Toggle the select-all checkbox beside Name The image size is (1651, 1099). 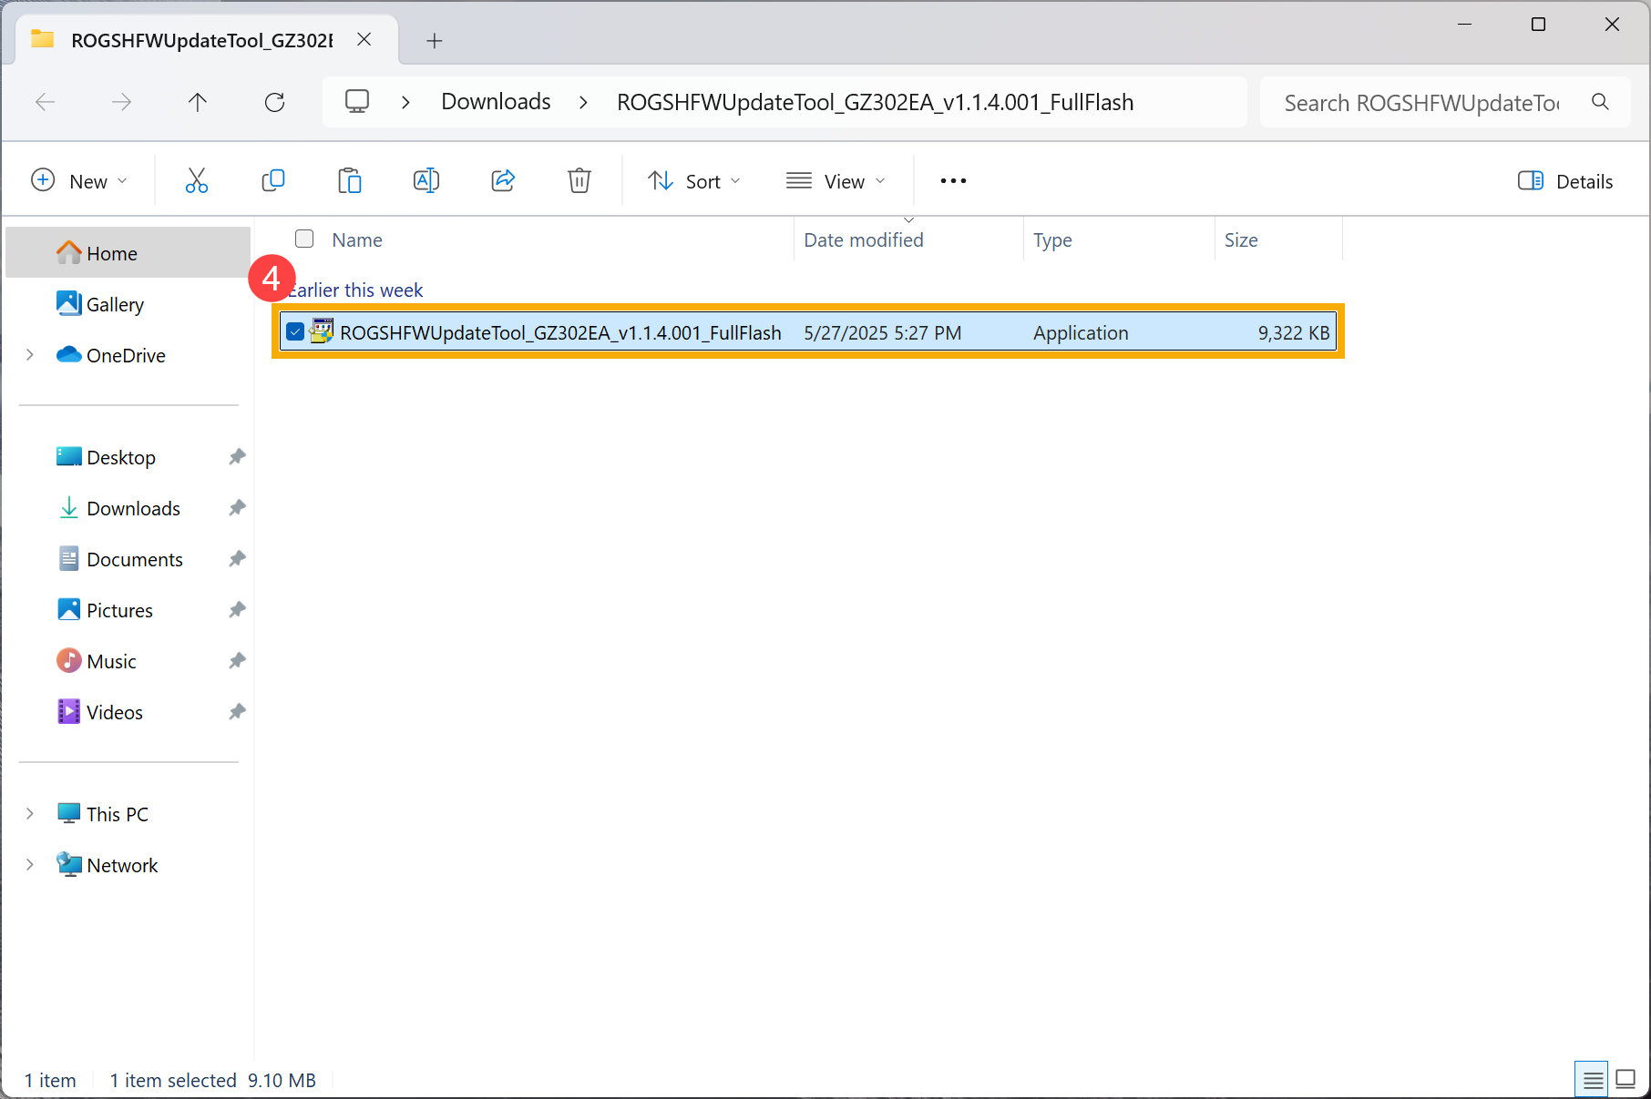point(304,239)
